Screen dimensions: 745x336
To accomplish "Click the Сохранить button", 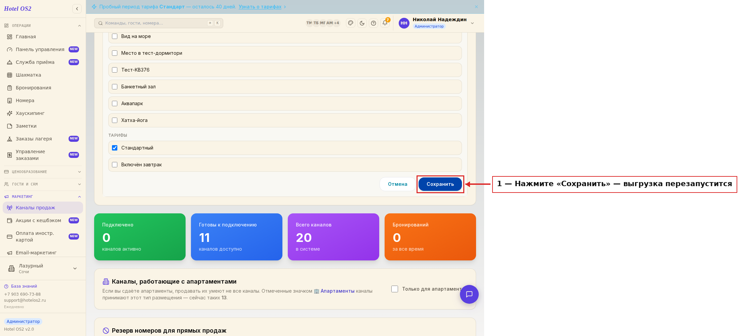I will click(440, 184).
